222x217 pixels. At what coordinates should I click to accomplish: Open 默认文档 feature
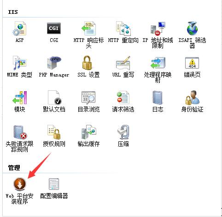54,98
